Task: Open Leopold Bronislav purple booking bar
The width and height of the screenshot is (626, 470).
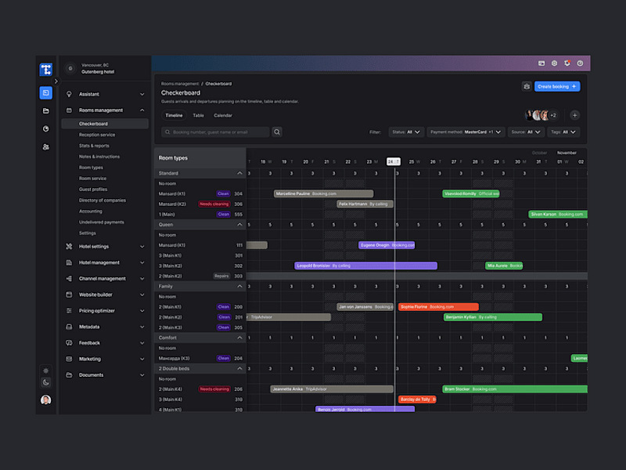Action: (365, 266)
